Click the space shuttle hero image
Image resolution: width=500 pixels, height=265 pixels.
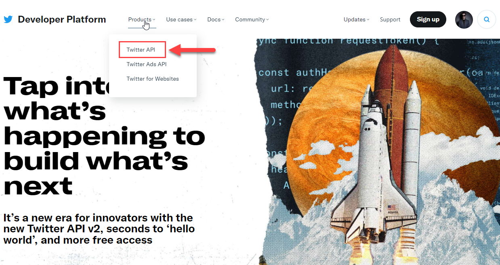pos(378,152)
